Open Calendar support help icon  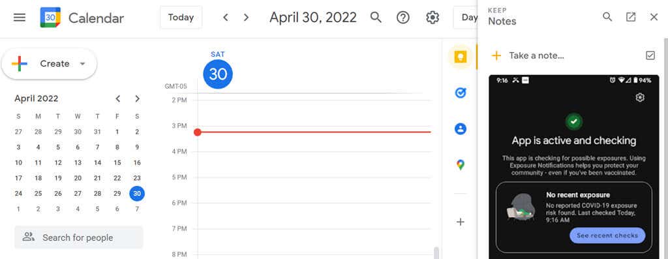pos(402,18)
